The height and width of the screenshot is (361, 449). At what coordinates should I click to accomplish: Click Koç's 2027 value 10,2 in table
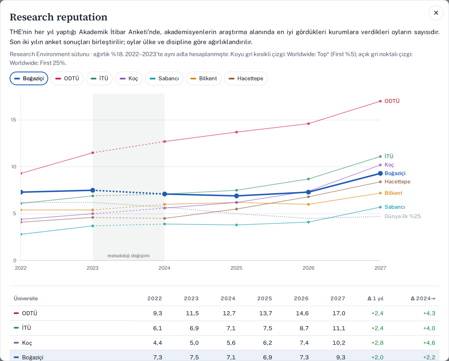point(339,343)
